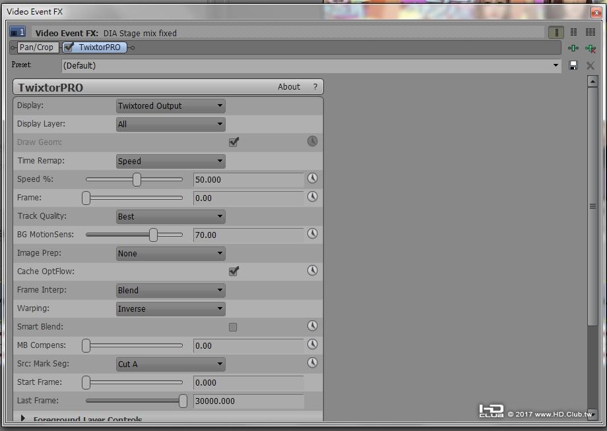
Task: Click the scrollbar up arrow
Action: coord(592,81)
